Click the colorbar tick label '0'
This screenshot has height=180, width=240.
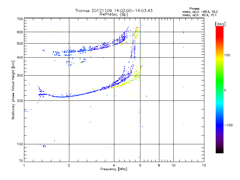pyautogui.click(x=225, y=90)
